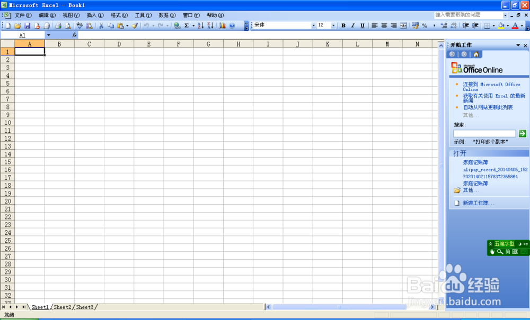Click the Copy icon
Screen dimensions: 530x320
point(111,25)
